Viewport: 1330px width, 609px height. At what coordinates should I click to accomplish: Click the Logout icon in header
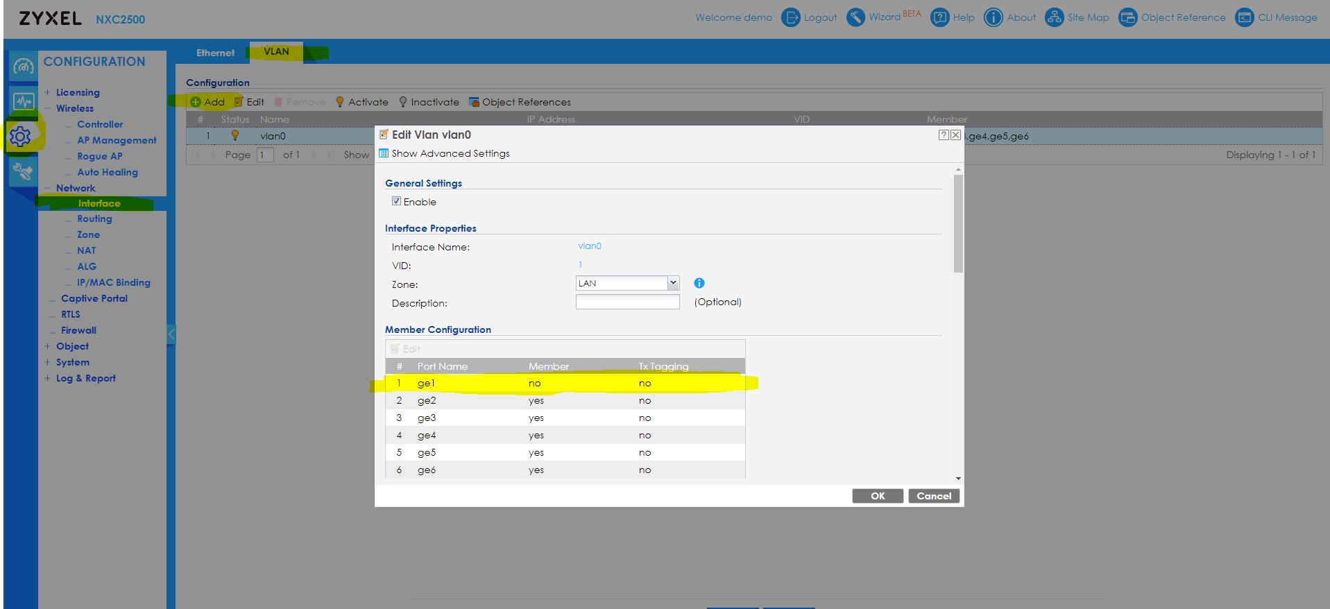tap(790, 17)
